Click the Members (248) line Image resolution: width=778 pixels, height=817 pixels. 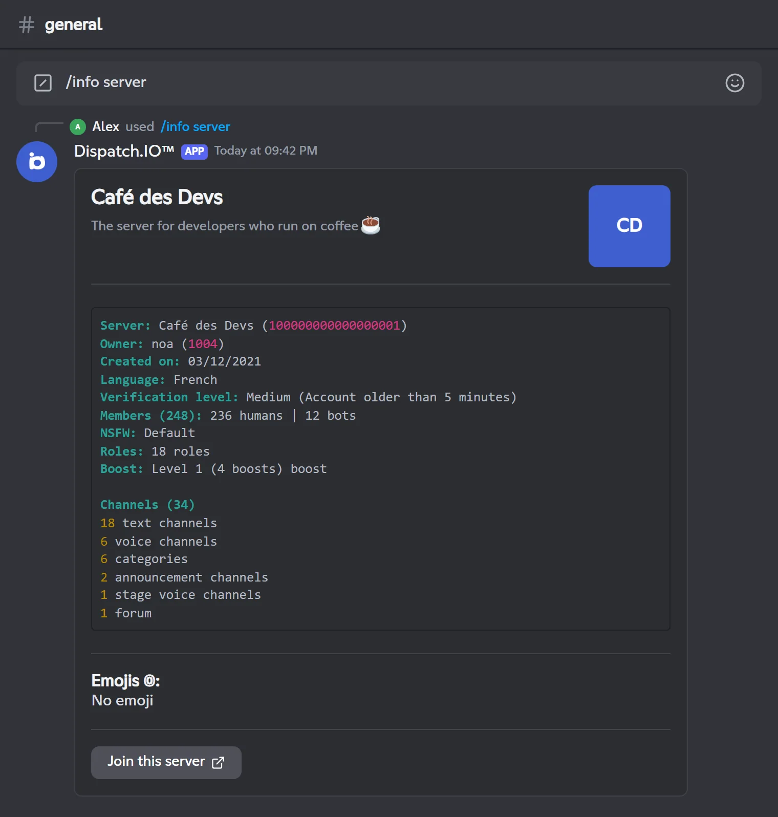(x=228, y=416)
